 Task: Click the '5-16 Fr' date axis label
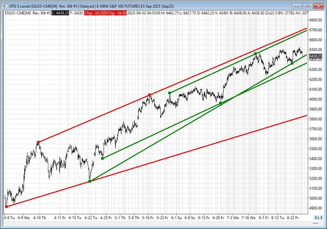pos(148,218)
